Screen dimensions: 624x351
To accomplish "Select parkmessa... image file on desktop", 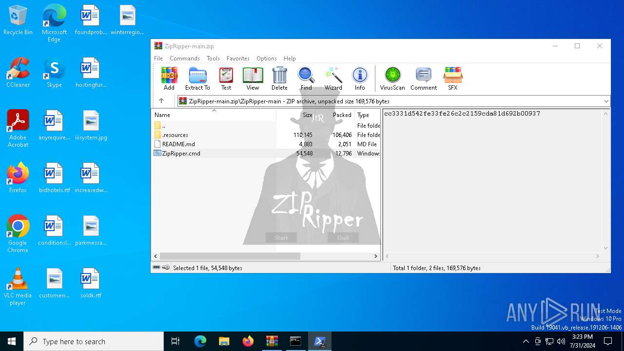I will tap(91, 231).
